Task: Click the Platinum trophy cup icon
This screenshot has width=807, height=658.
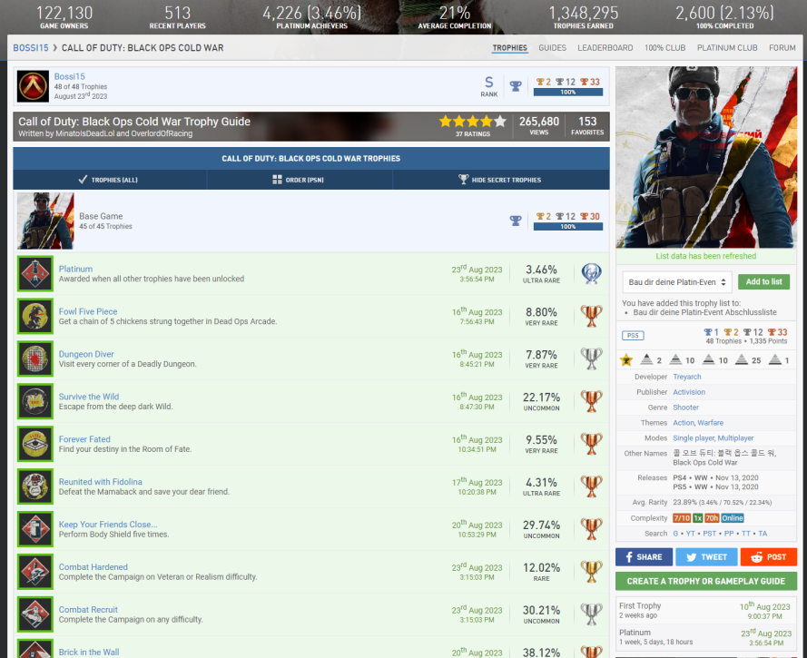Action: (591, 274)
